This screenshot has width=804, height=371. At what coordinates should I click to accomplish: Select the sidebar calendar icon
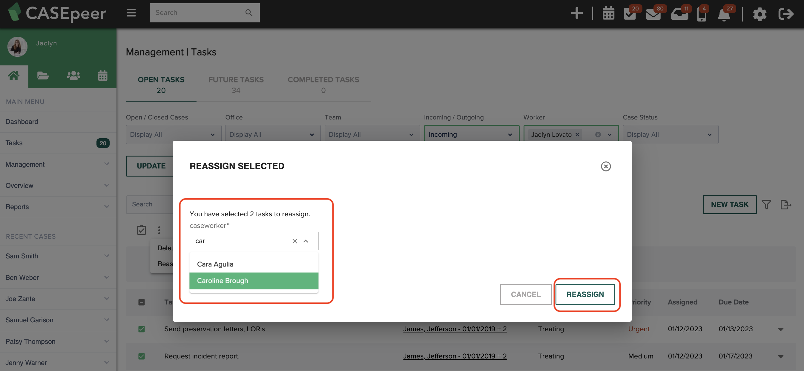(103, 76)
